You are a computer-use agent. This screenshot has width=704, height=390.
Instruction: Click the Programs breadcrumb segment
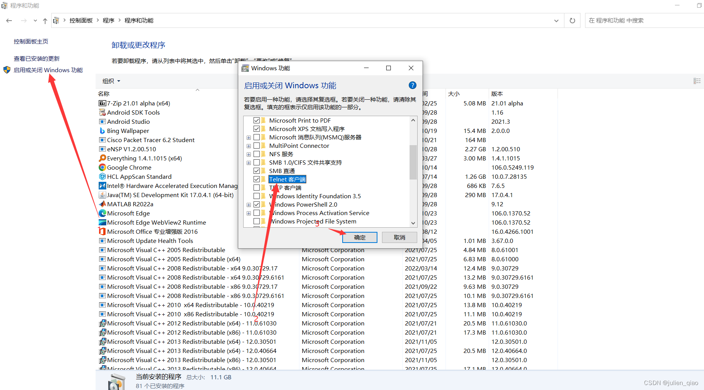(x=109, y=21)
